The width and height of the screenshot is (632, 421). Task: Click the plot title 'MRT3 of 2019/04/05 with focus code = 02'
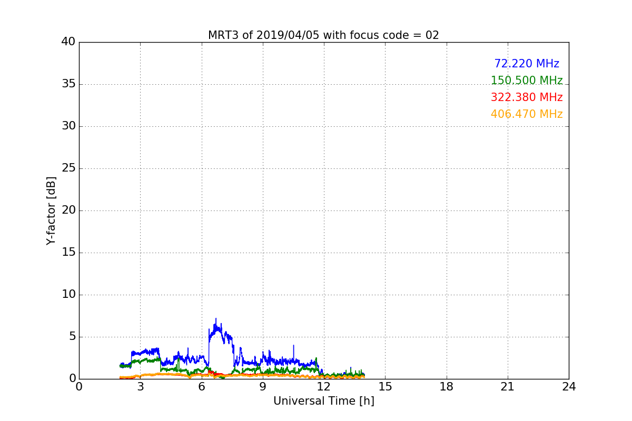(x=323, y=35)
